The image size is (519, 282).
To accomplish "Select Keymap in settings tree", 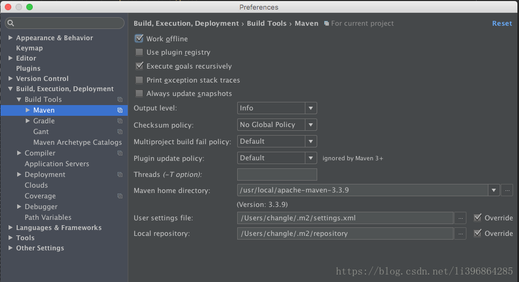I will (x=30, y=48).
